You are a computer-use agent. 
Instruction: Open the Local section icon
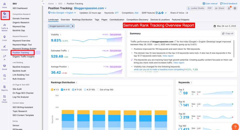click(x=5, y=38)
